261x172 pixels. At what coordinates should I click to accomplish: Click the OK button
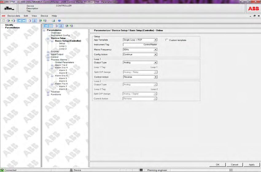pos(217,165)
